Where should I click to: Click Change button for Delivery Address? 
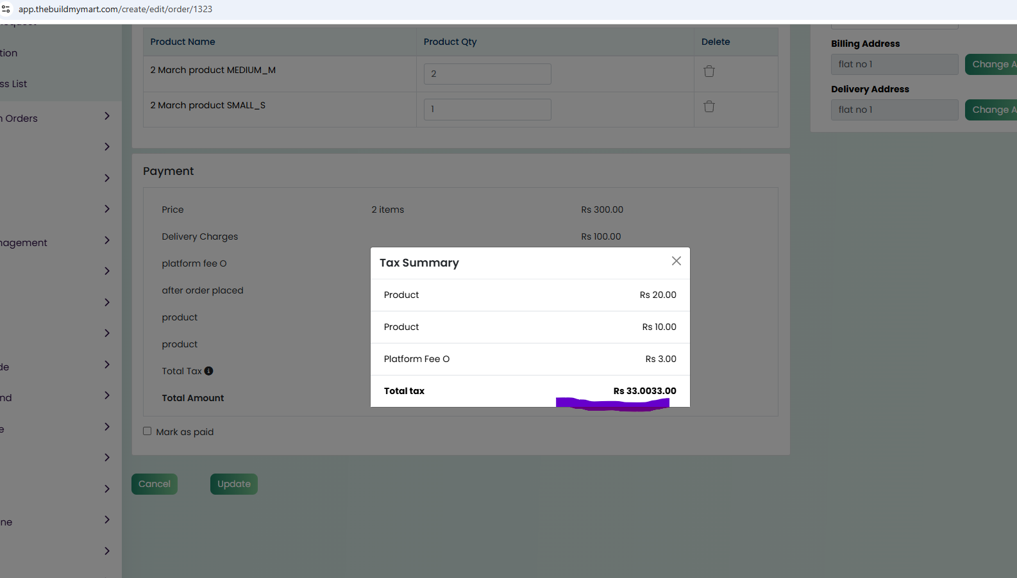tap(991, 110)
